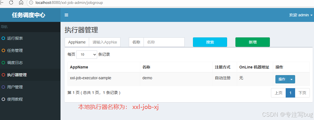Viewport: 314px width, 120px height.
Task: Expand the caret next to the 操作 button
Action: (x=292, y=79)
